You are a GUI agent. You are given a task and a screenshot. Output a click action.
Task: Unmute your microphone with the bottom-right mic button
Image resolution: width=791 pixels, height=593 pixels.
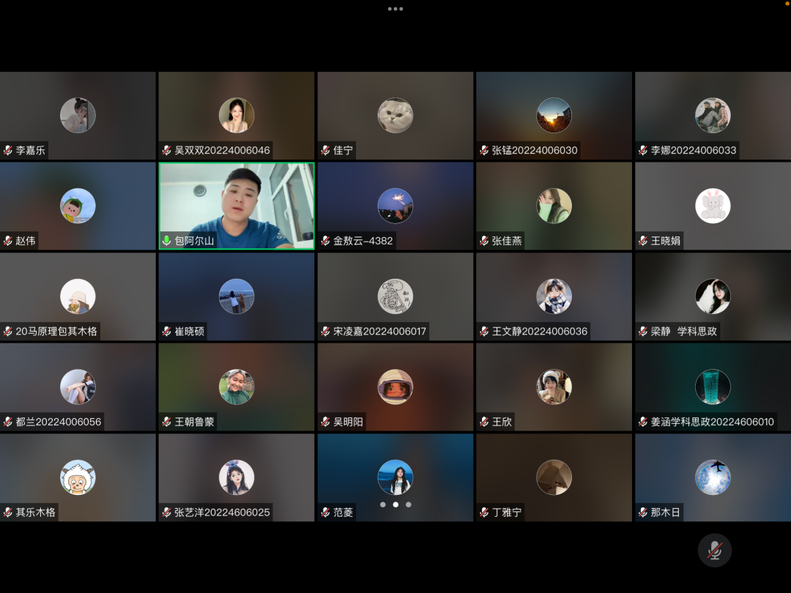[714, 551]
